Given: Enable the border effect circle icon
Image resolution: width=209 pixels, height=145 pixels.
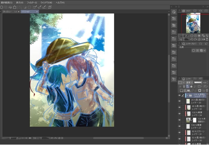Looking at the screenshot, I should [194, 50].
